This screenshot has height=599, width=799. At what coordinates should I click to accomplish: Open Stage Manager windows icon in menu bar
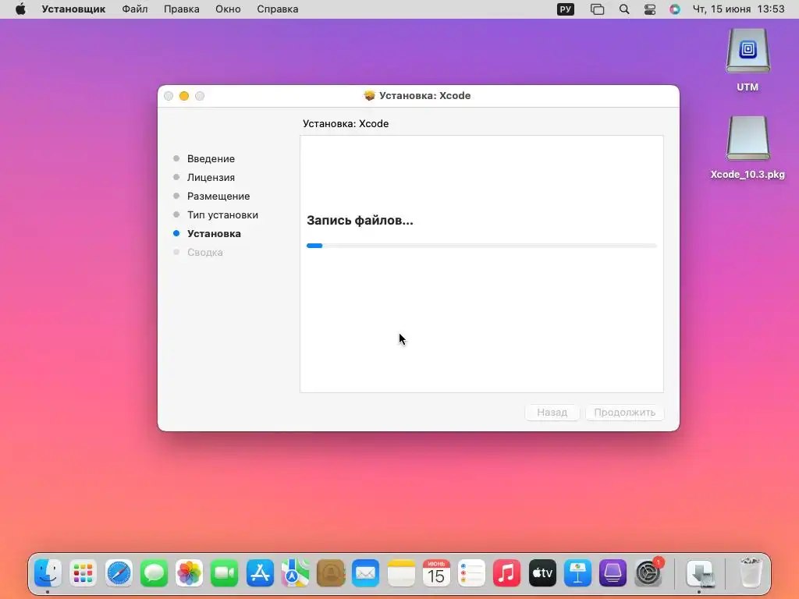597,9
